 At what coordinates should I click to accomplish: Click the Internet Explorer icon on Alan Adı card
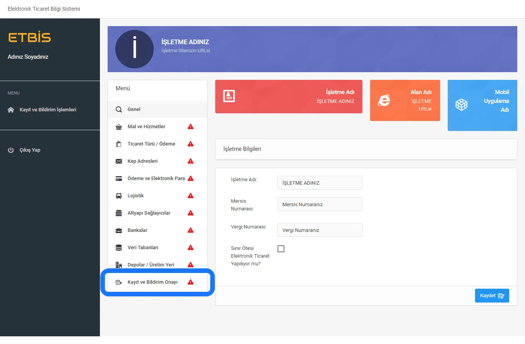tap(384, 100)
